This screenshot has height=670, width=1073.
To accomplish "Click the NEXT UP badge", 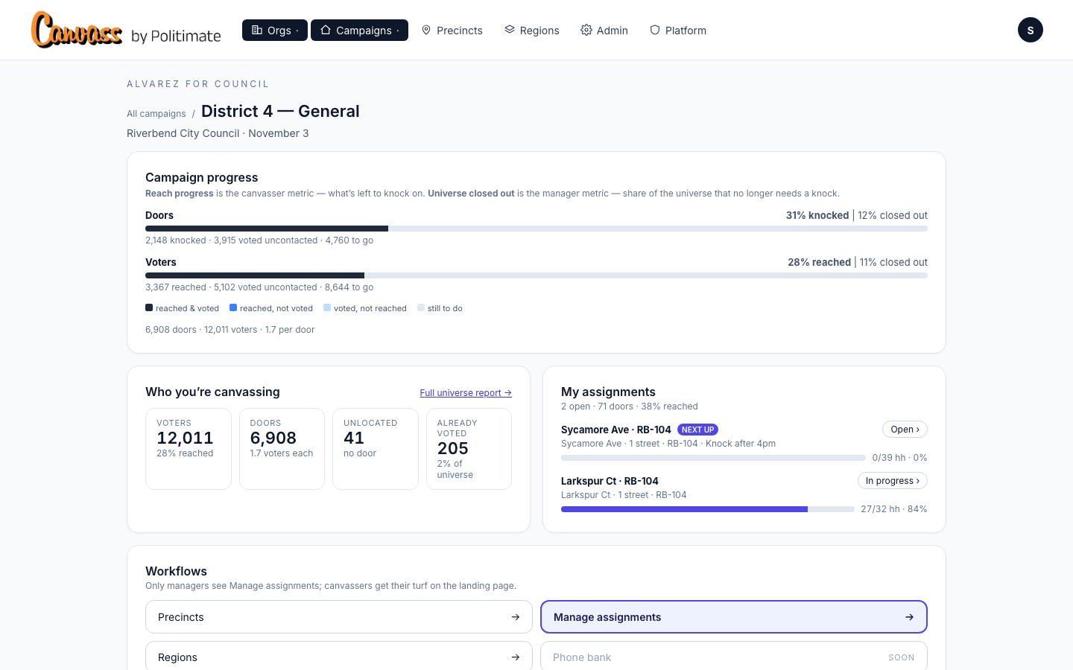I will tap(697, 430).
